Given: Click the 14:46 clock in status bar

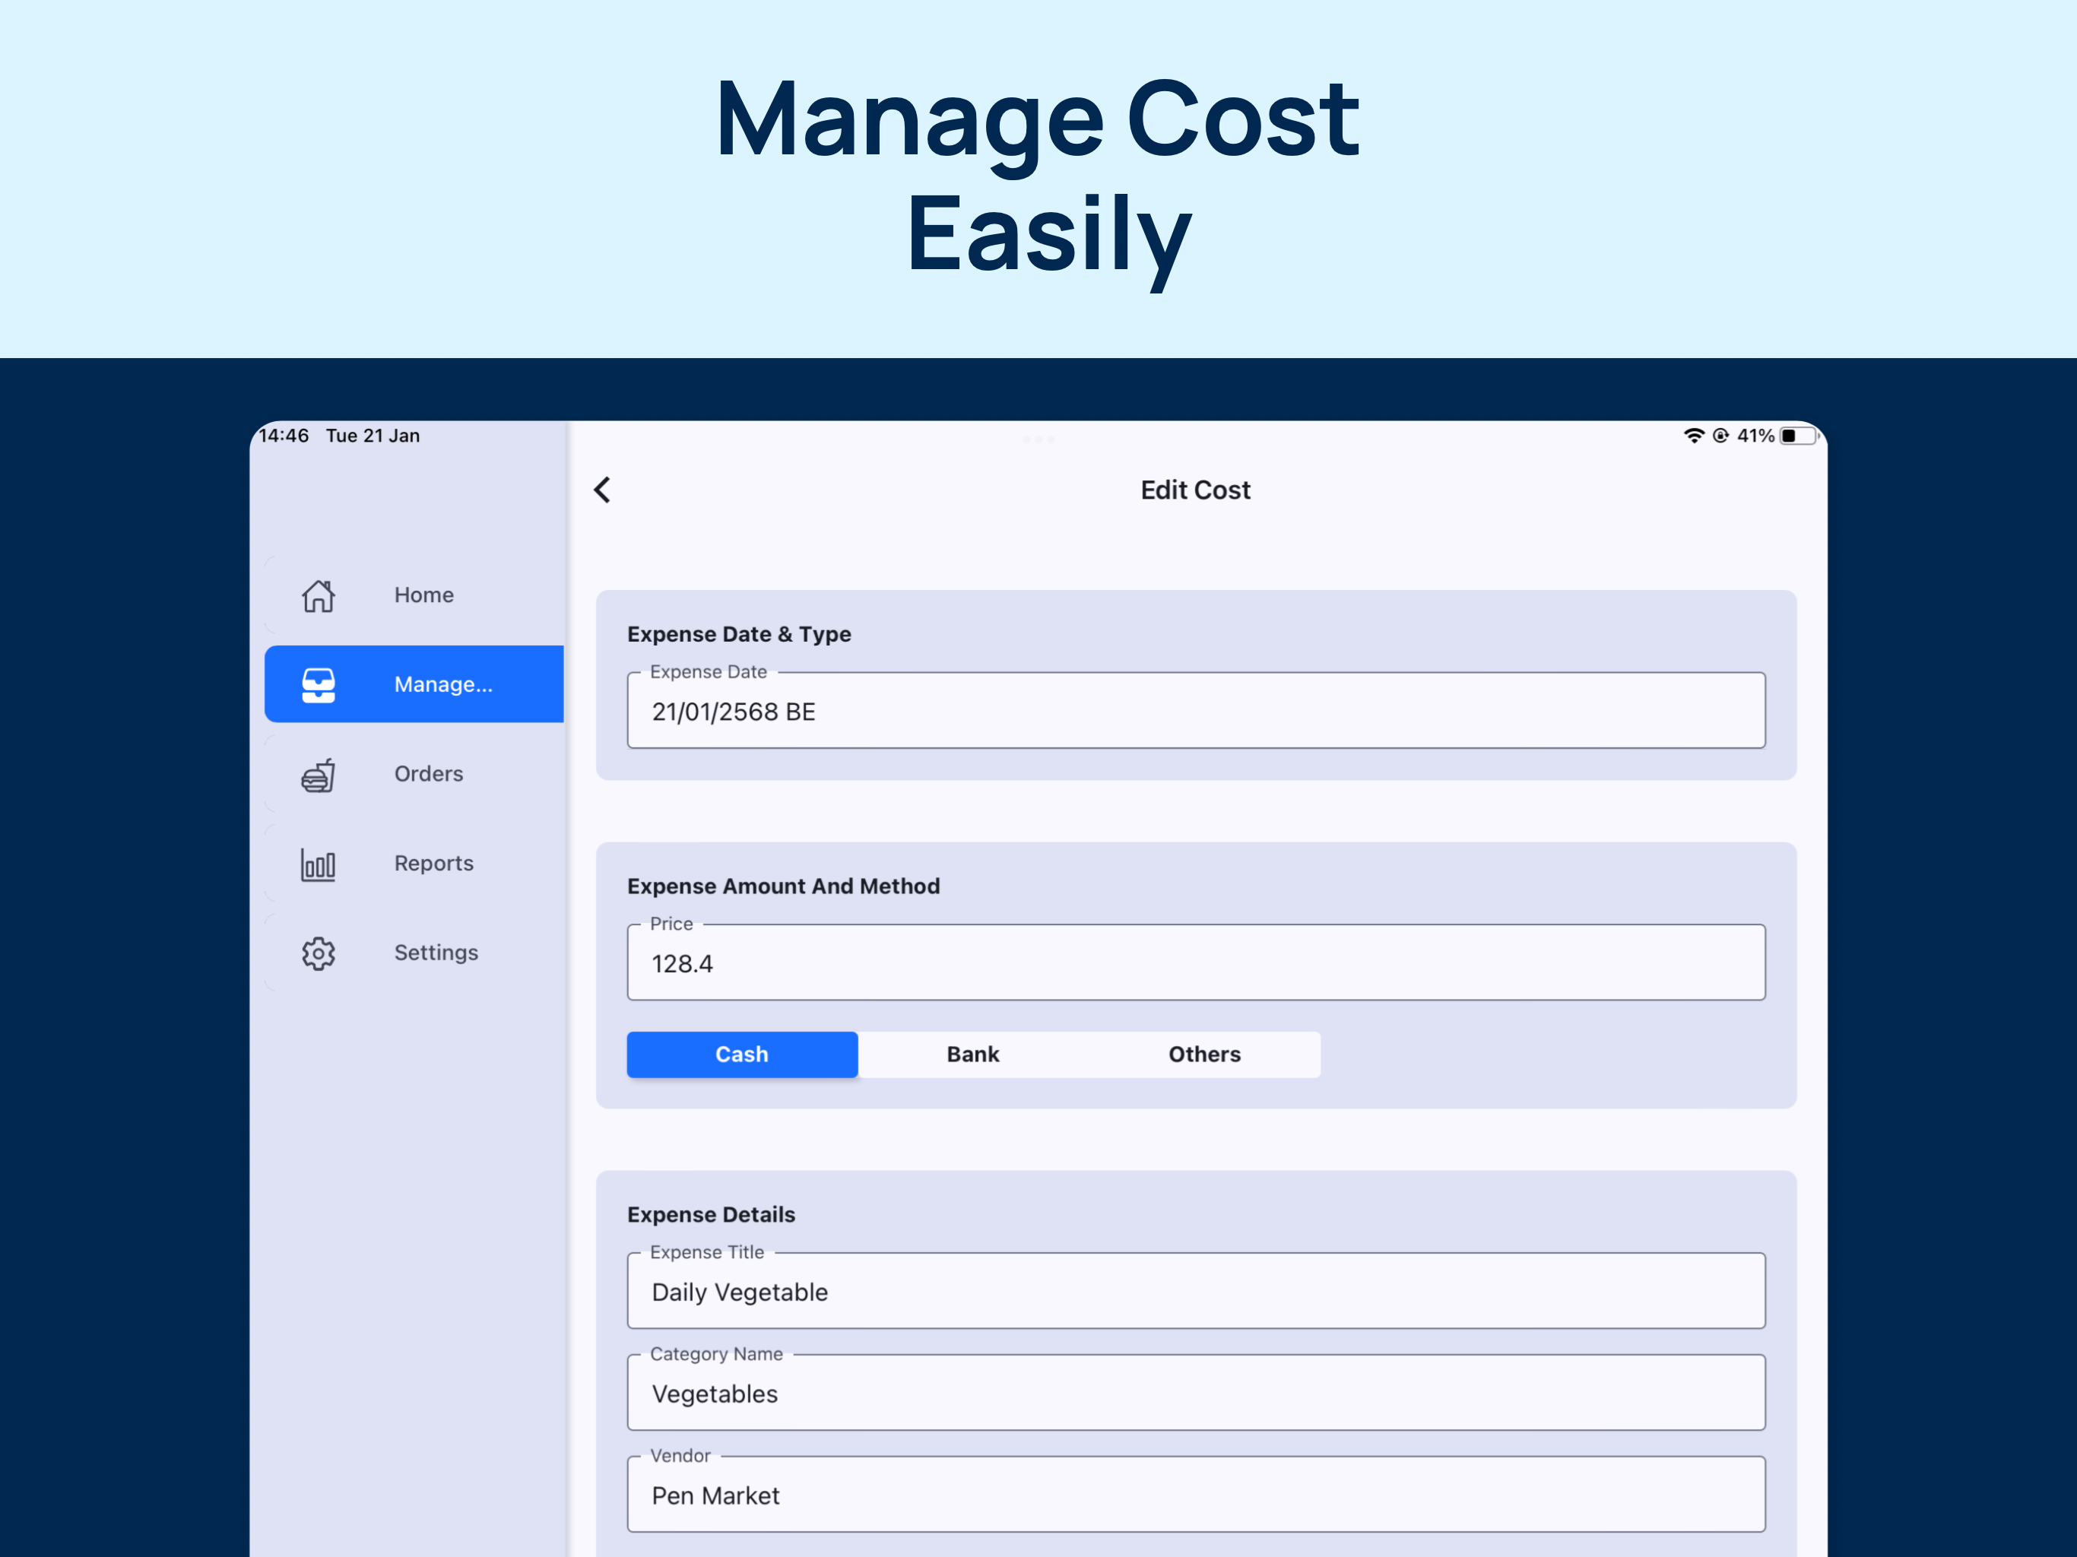Looking at the screenshot, I should (x=284, y=436).
